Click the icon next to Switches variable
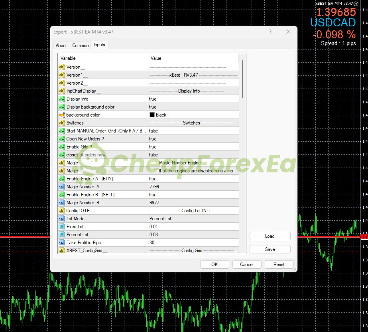Image resolution: width=368 pixels, height=332 pixels. tap(61, 123)
